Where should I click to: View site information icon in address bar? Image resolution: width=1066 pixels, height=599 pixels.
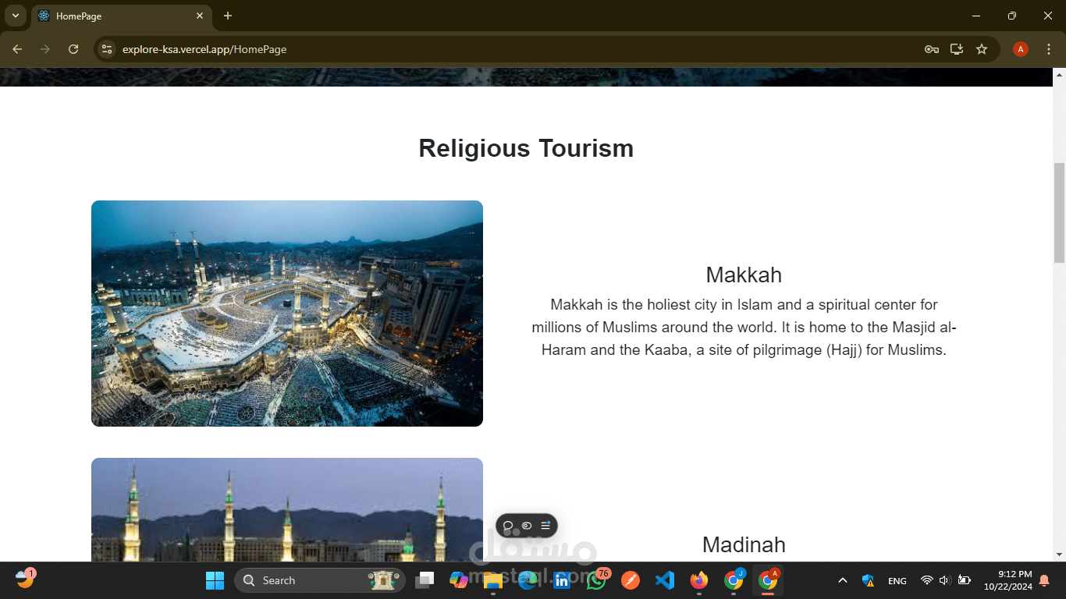107,49
